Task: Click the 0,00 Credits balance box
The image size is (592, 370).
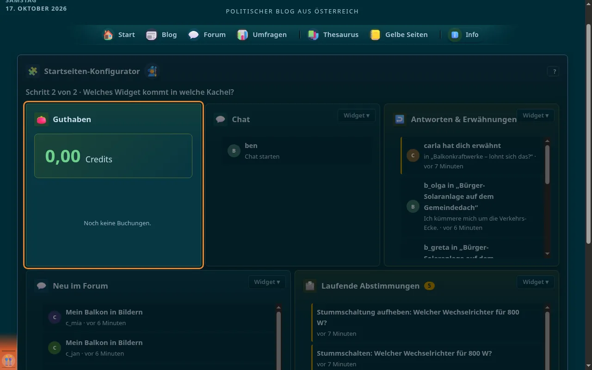Action: coord(113,156)
